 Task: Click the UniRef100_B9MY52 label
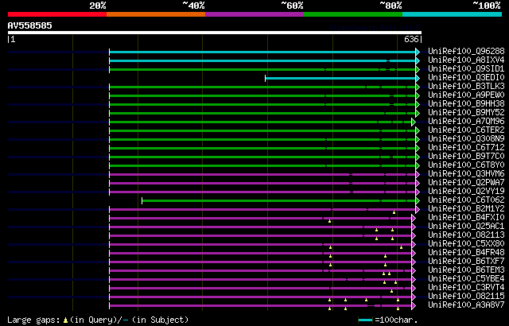tap(466, 113)
